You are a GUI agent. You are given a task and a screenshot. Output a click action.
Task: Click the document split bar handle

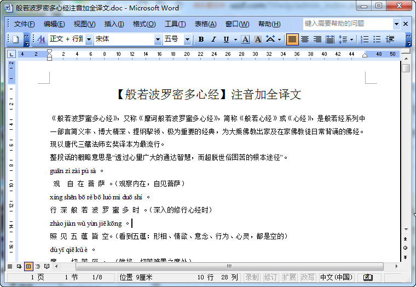click(406, 51)
